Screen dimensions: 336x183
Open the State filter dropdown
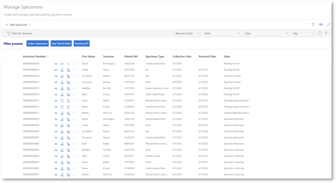[222, 33]
